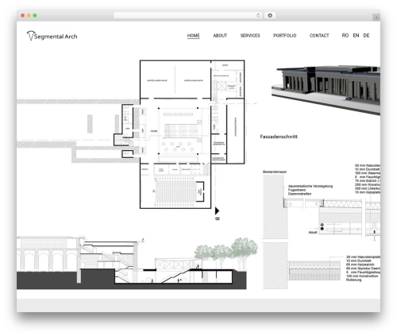
Task: Click the Fugenband label
Action: [297, 190]
